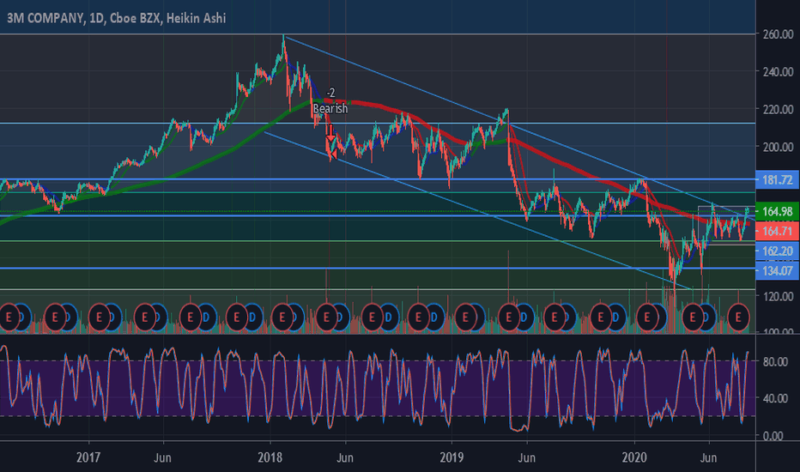The image size is (800, 472).
Task: Click the 200.00 price axis value
Action: (778, 147)
